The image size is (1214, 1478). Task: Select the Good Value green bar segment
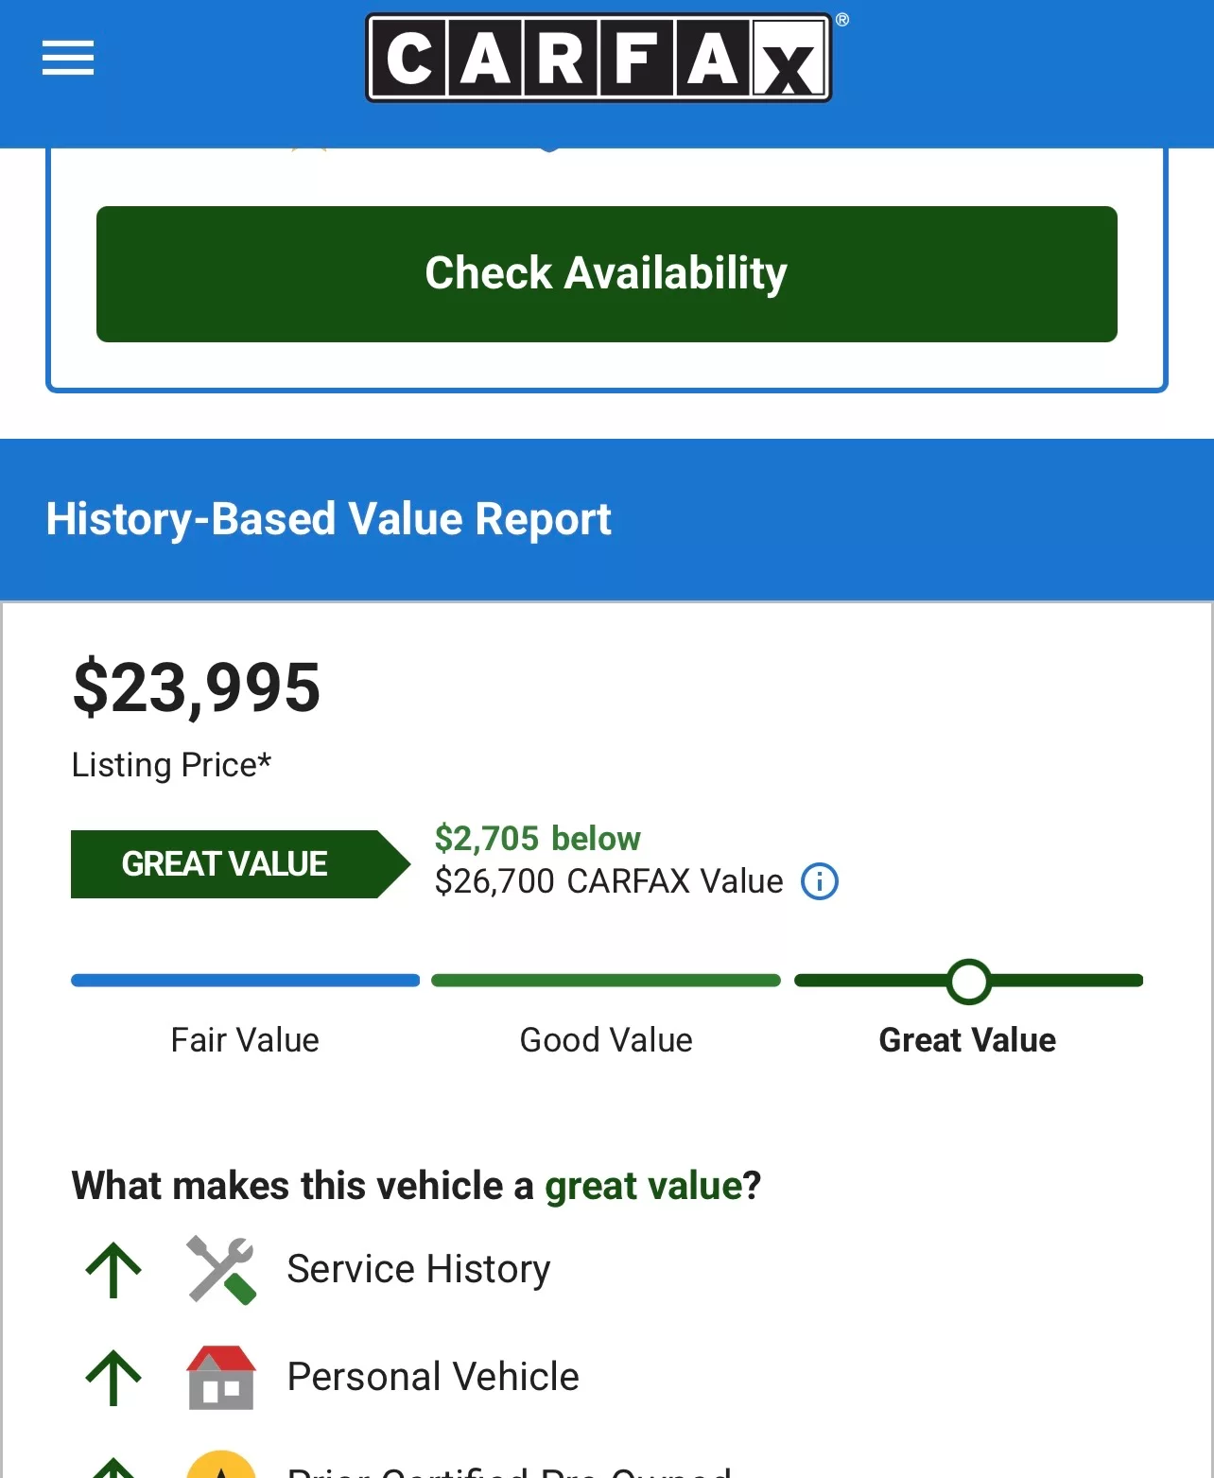point(606,981)
